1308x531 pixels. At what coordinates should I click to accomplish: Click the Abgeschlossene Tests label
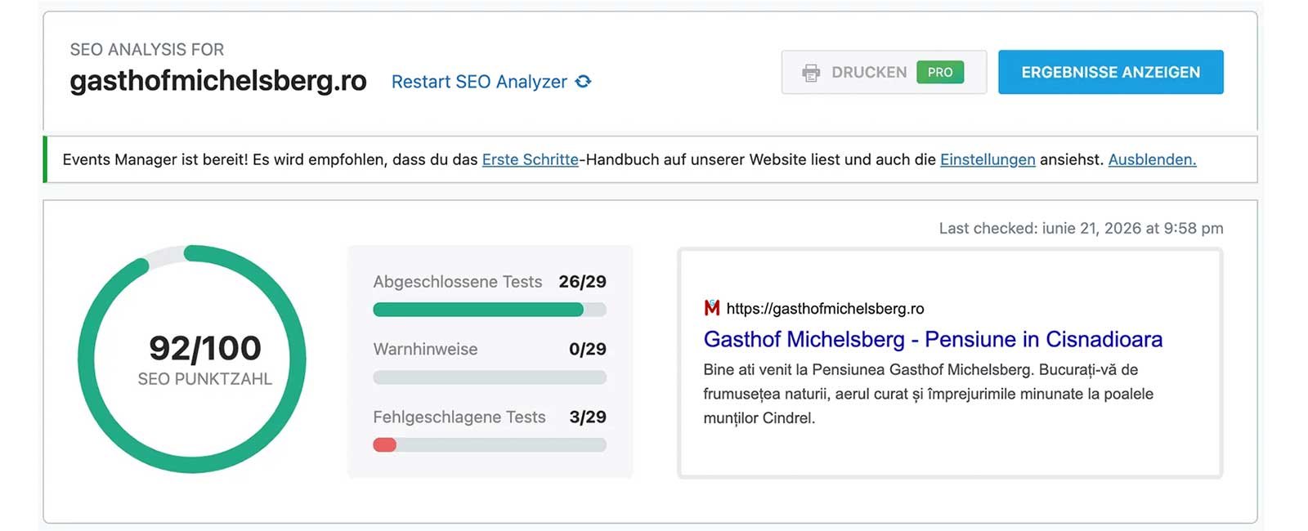point(458,282)
